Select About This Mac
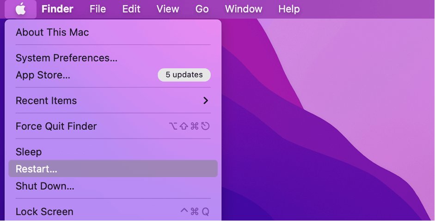Screen dimensions: 435x221 [x=52, y=32]
